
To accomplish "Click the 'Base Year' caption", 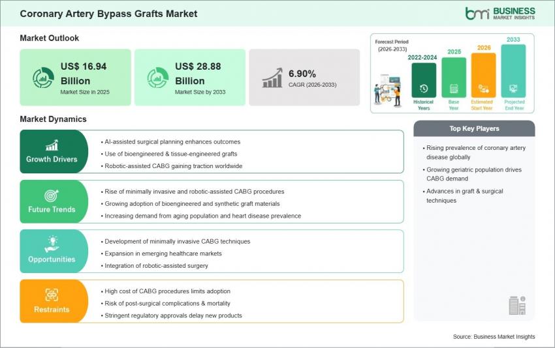I will (454, 105).
